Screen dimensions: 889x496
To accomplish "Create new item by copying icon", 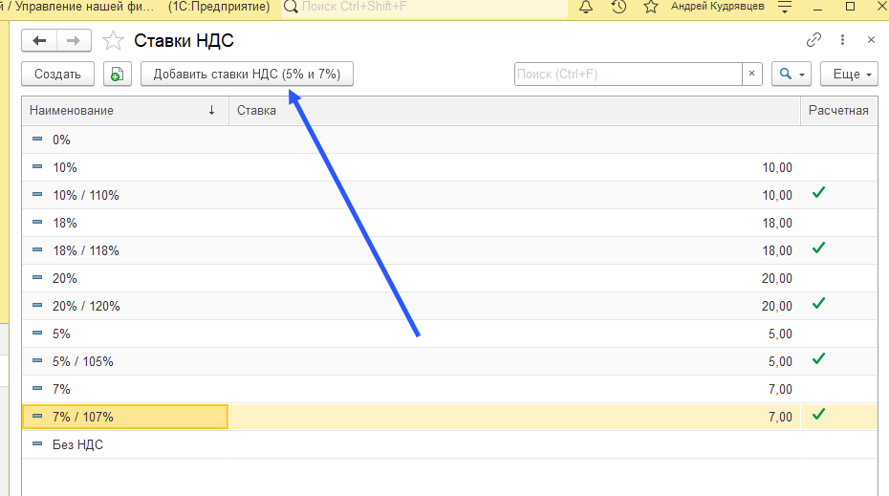I will [x=118, y=75].
